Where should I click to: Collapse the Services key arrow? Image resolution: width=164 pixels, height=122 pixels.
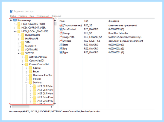coord(27,83)
